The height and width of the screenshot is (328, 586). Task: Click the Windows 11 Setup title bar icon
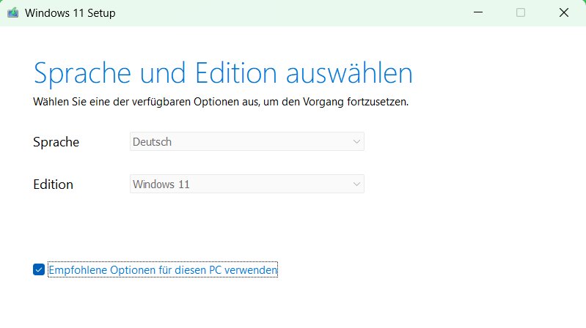pyautogui.click(x=12, y=12)
